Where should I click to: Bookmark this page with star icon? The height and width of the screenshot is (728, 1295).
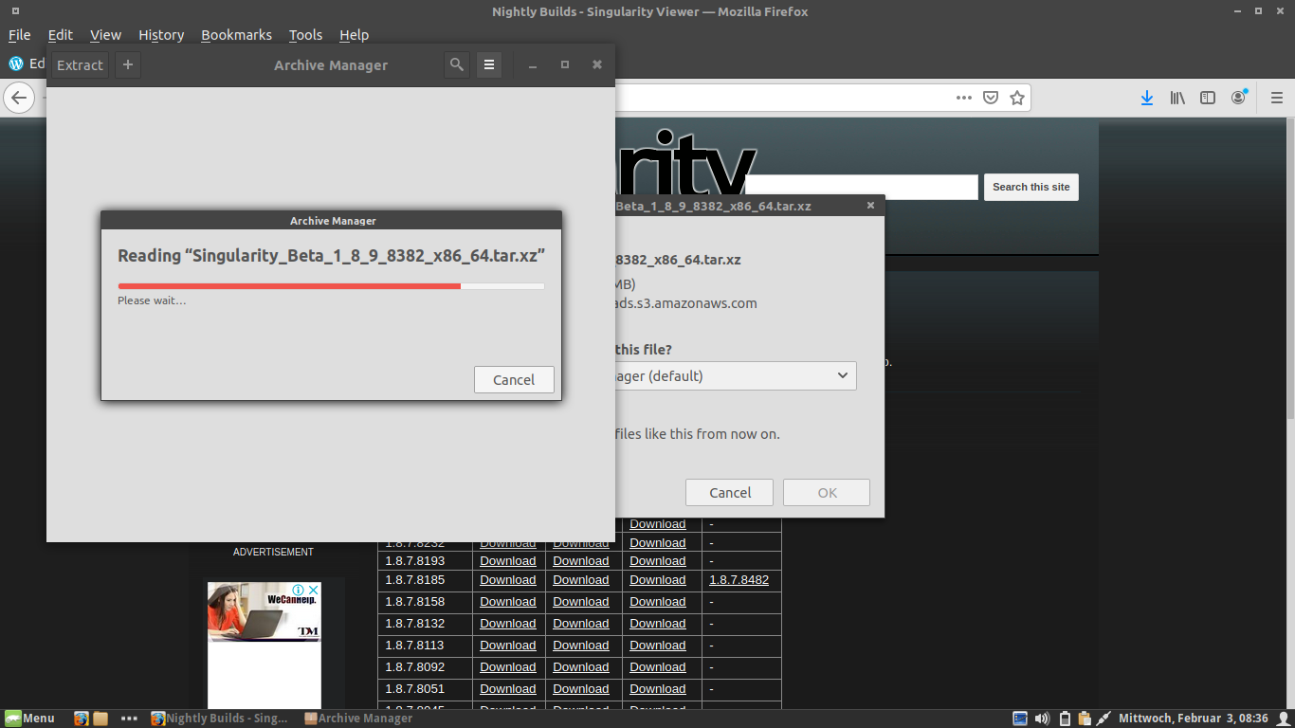(1017, 98)
